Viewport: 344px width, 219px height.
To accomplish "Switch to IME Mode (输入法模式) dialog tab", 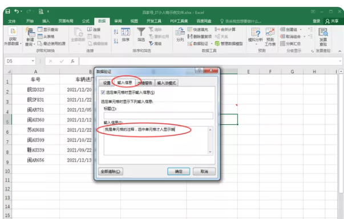I will 167,83.
